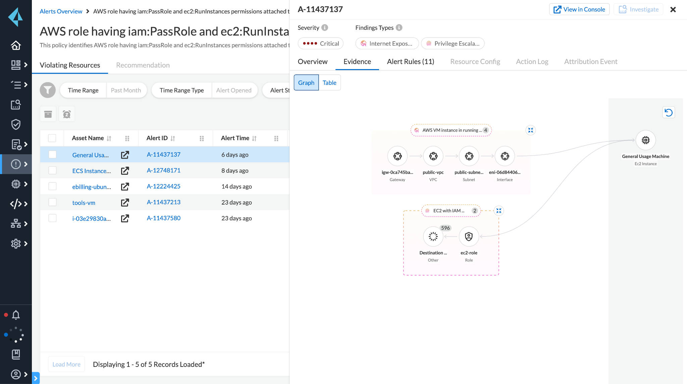Viewport: 687px width, 384px height.
Task: Switch to Recommendation tab
Action: click(143, 65)
